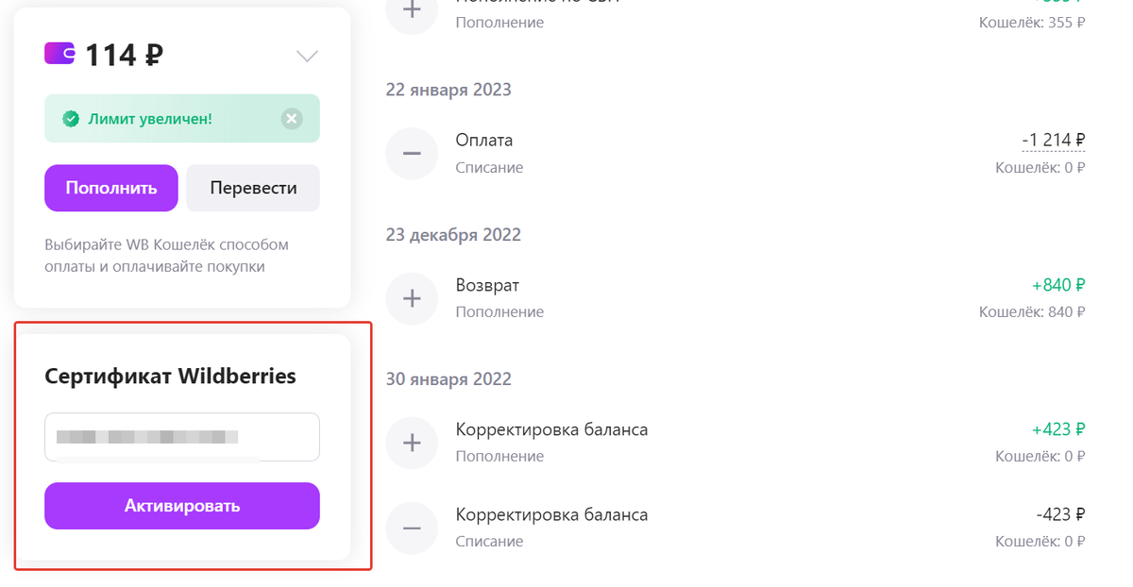Click the purple wallet icon
Viewport: 1133px width, 587px height.
coord(59,54)
